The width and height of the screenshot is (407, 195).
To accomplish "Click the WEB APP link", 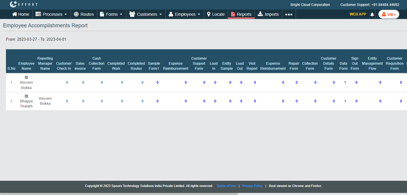I will 358,14.
